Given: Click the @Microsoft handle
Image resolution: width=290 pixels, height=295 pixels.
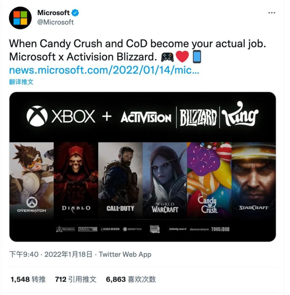Looking at the screenshot, I should point(55,22).
